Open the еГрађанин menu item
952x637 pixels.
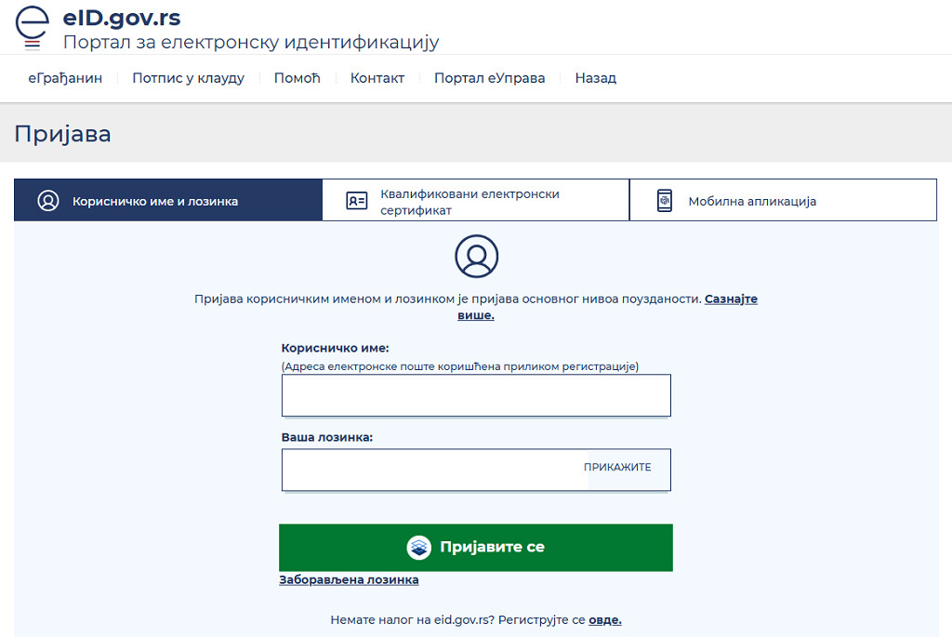coord(65,78)
